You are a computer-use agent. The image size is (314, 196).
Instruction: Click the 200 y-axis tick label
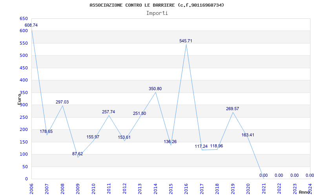click(x=24, y=130)
